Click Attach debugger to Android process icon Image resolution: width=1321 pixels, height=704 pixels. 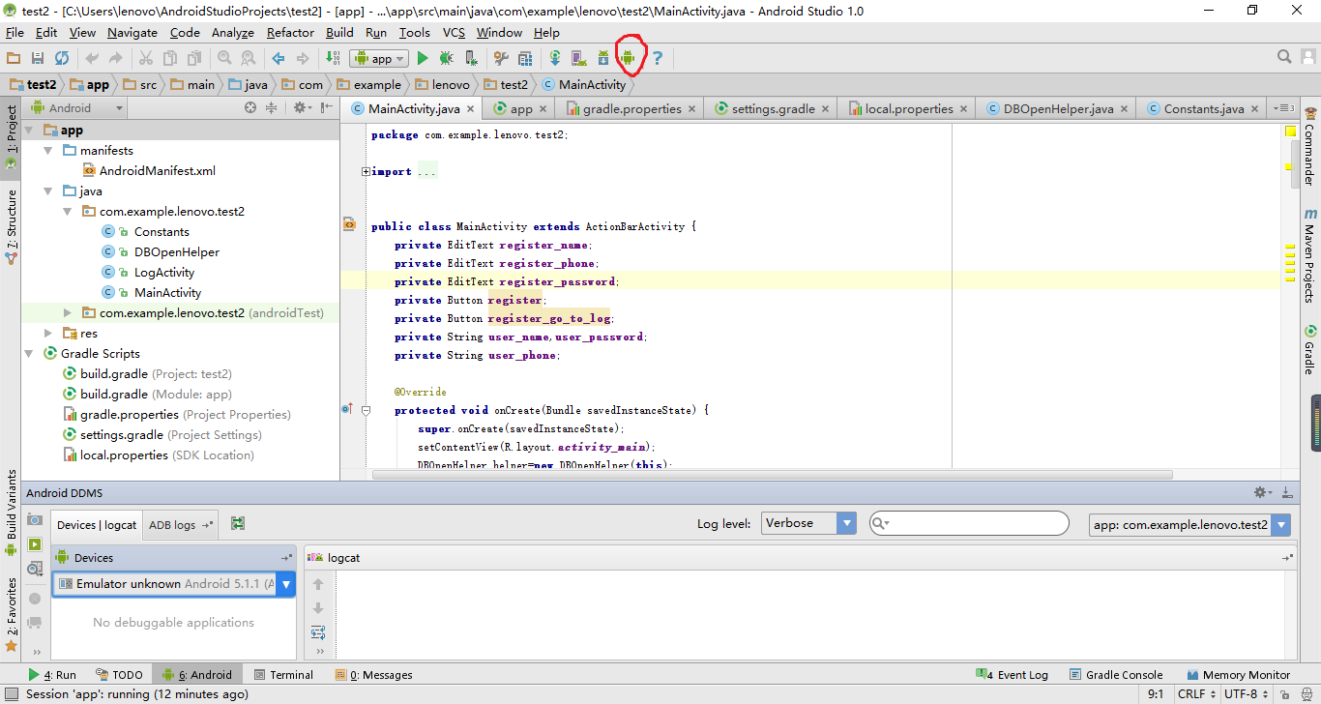pyautogui.click(x=470, y=58)
